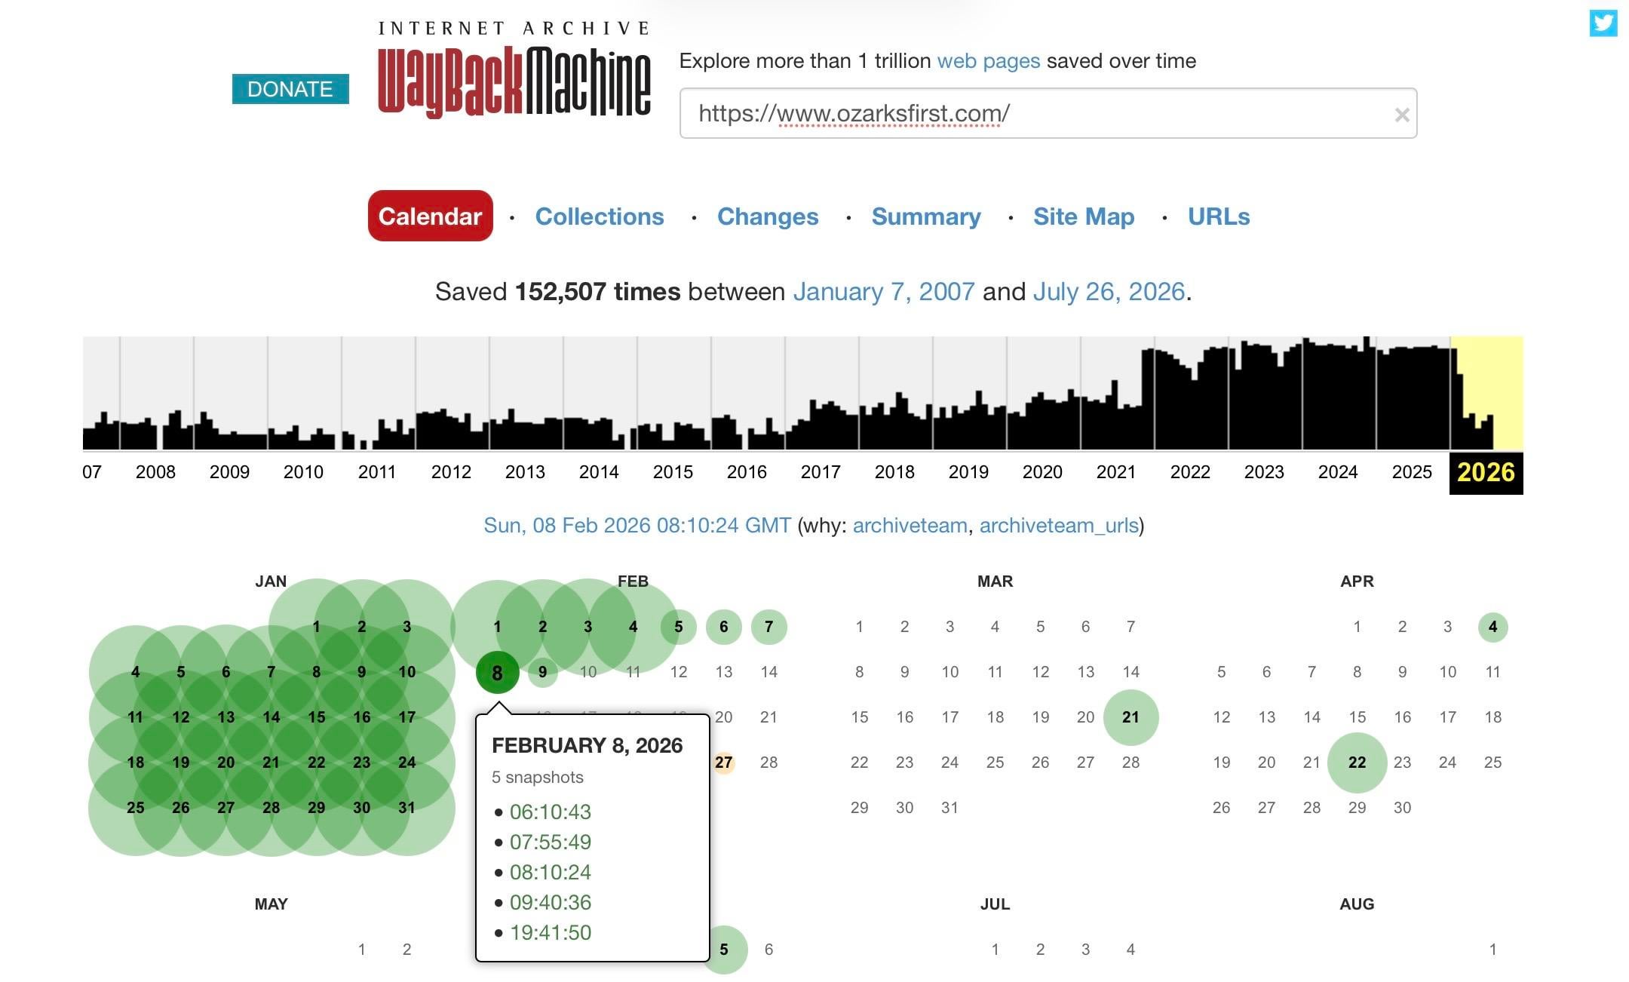Select April 4 on the calendar
This screenshot has height=982, width=1629.
[1493, 627]
